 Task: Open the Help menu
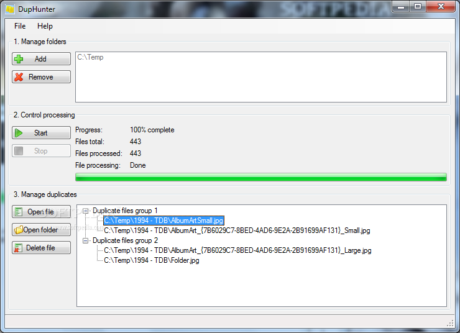45,26
